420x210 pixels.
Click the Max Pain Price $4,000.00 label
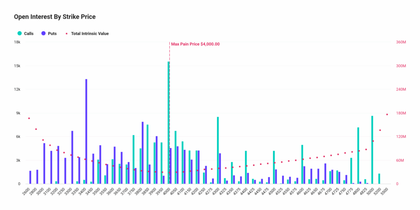click(195, 44)
